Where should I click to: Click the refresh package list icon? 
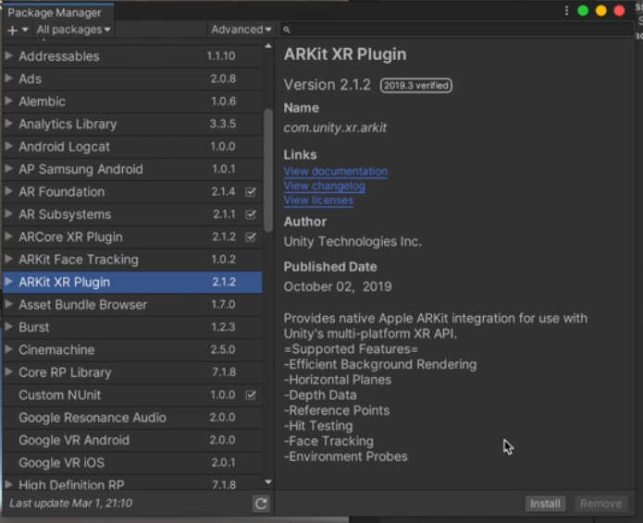(x=261, y=504)
